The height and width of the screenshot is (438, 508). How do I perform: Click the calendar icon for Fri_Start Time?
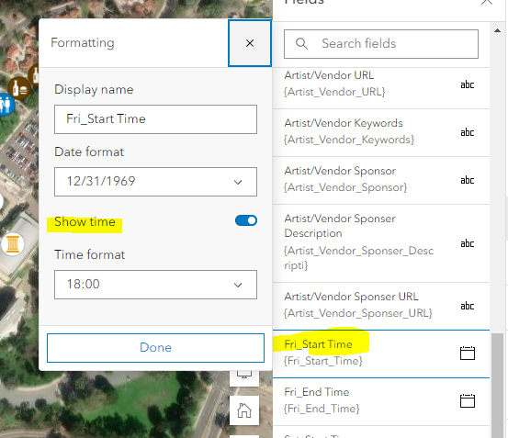pos(468,353)
